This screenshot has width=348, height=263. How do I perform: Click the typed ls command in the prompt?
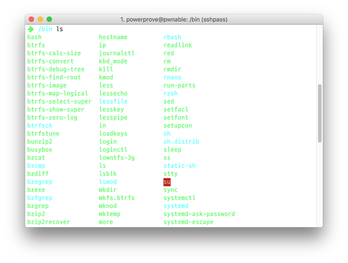tap(59, 29)
